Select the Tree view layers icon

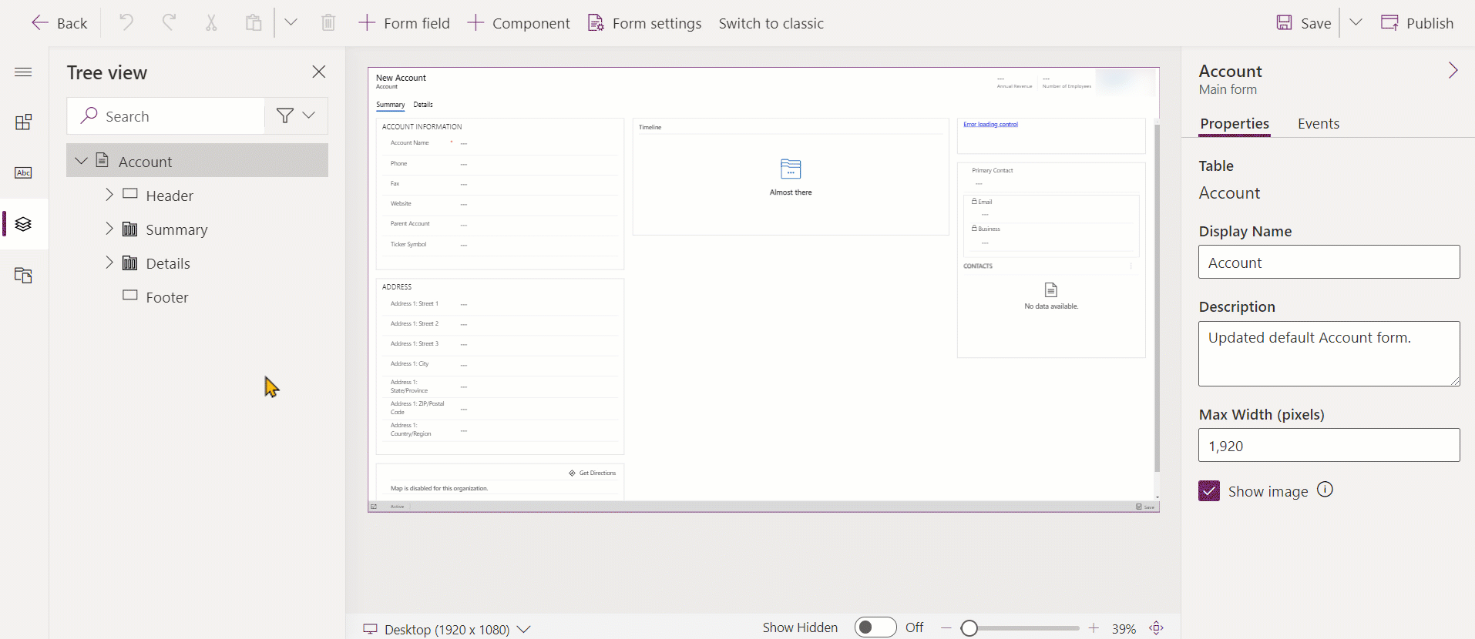click(24, 224)
